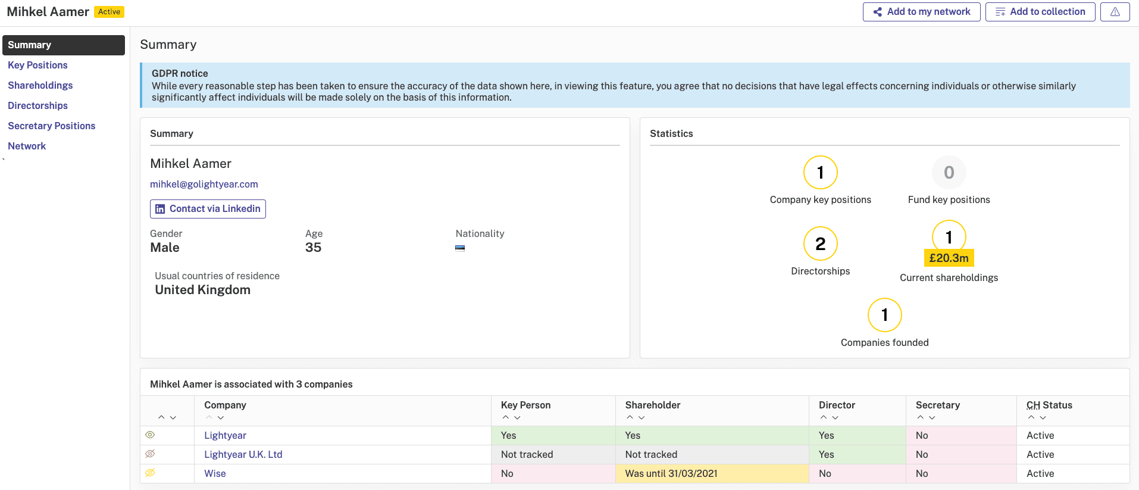Open the Lightyear company link
This screenshot has height=490, width=1139.
[225, 435]
